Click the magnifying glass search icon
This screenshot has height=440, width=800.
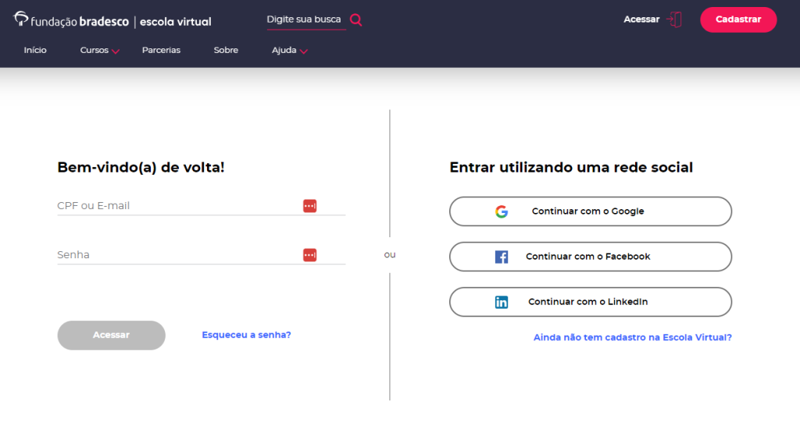356,20
